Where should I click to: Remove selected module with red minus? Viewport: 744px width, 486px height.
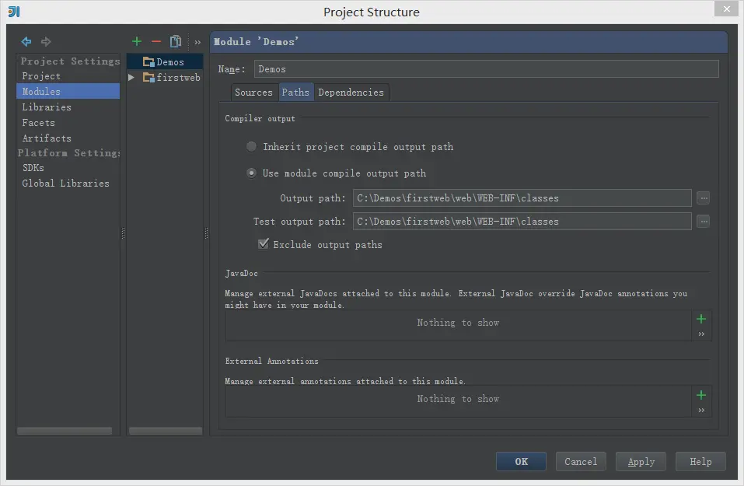pyautogui.click(x=156, y=42)
